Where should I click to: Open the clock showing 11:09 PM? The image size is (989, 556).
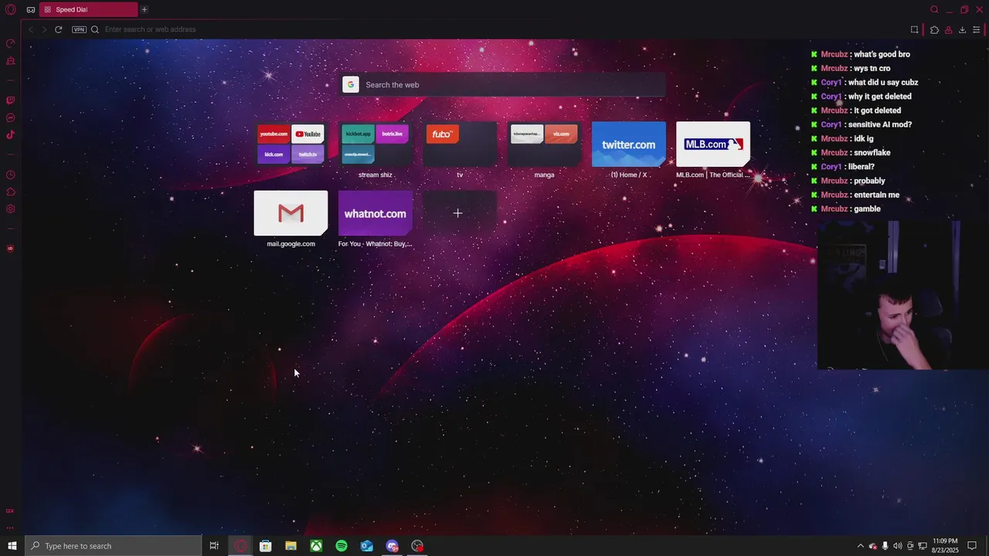click(x=945, y=546)
